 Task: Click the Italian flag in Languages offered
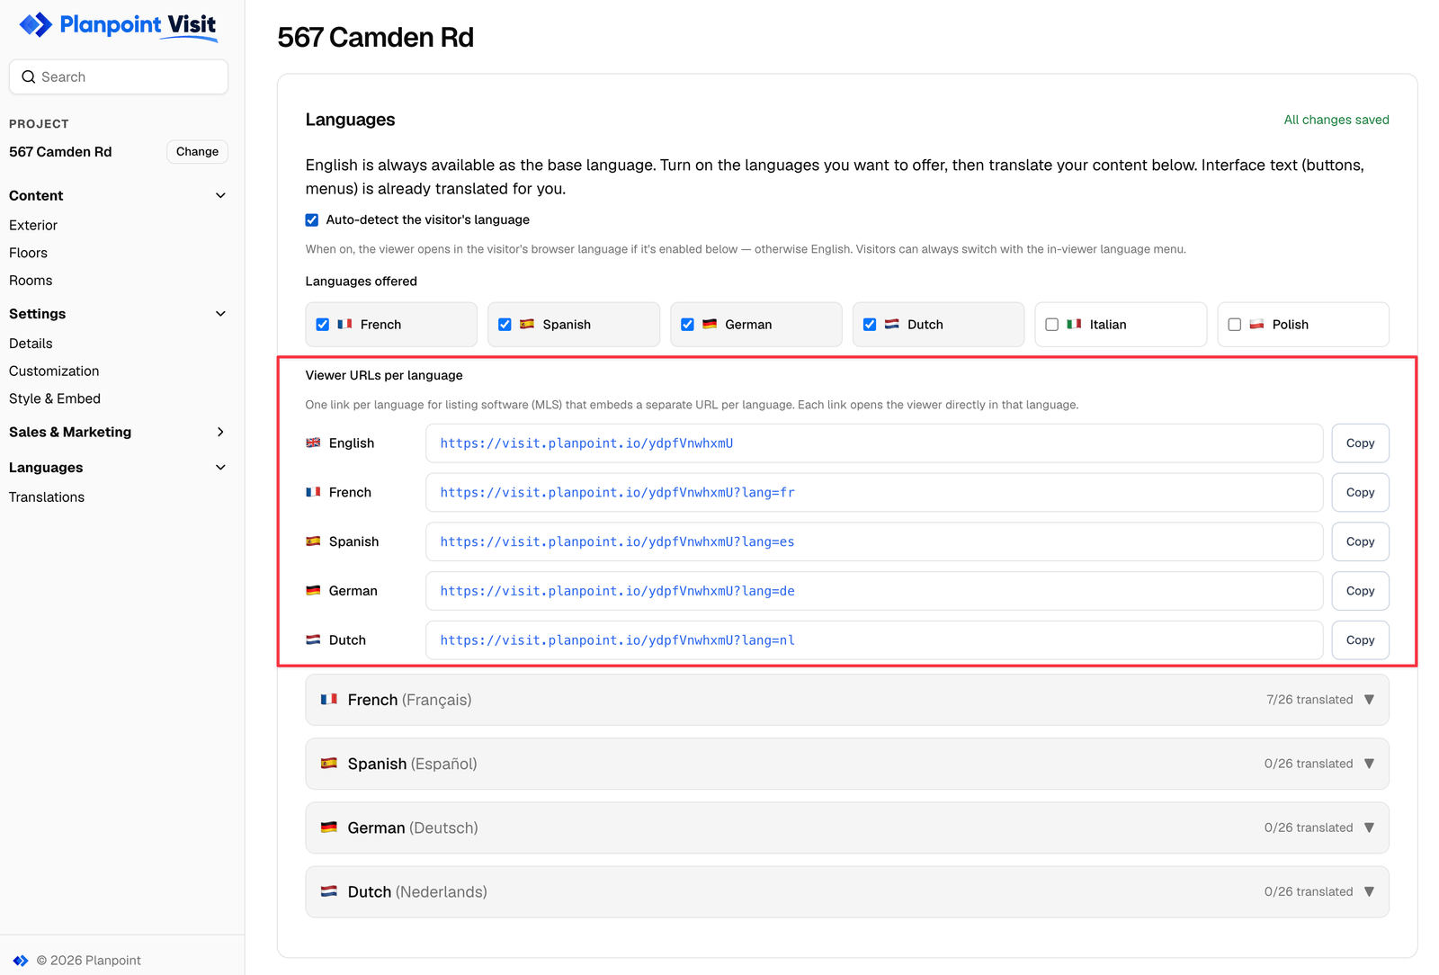pos(1074,325)
